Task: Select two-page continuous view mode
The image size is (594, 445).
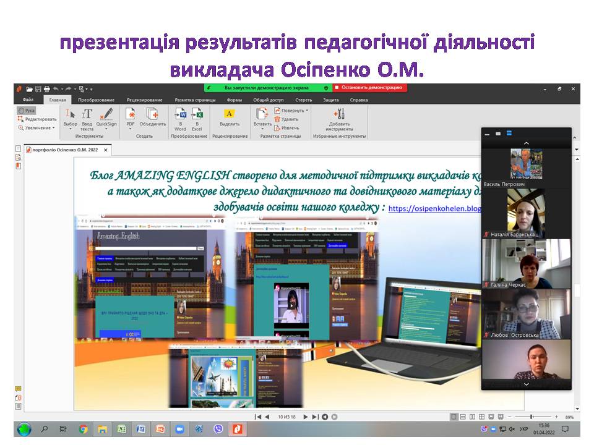Action: (481, 417)
